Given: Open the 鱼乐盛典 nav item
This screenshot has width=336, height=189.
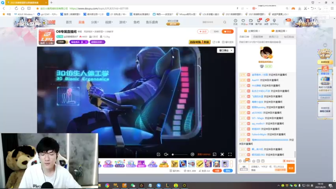Looking at the screenshot, I should (152, 22).
